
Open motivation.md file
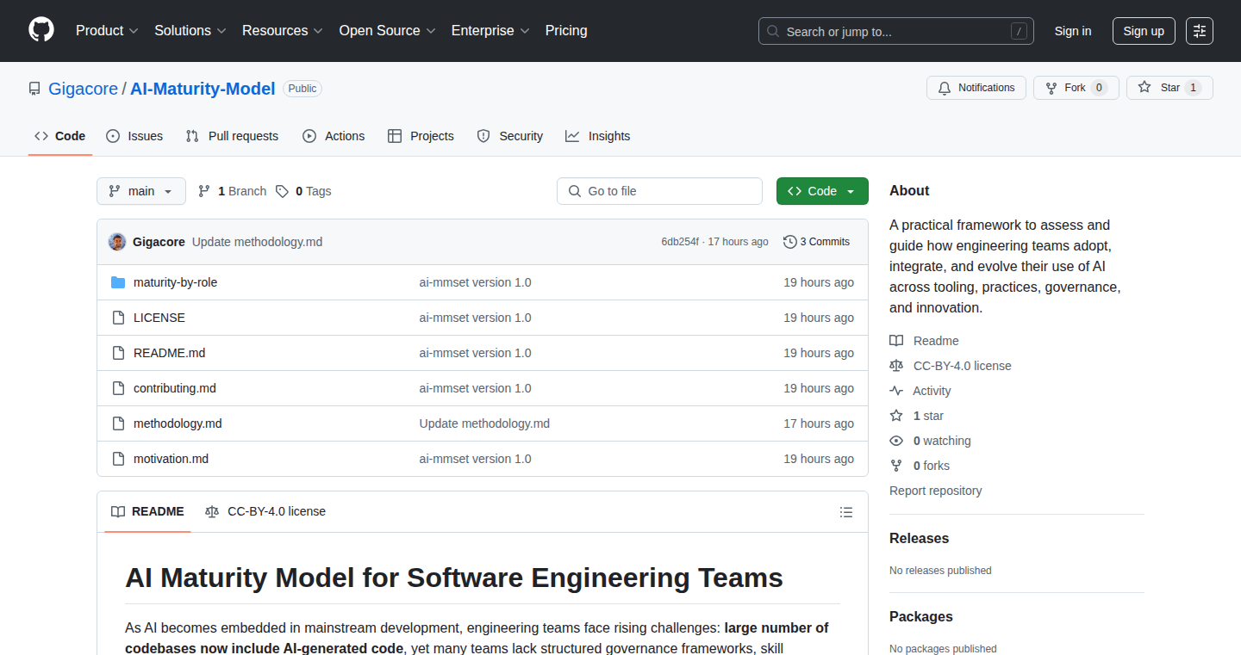pyautogui.click(x=171, y=459)
